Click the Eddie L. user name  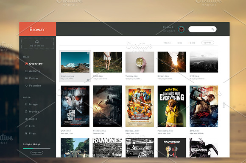click(168, 27)
